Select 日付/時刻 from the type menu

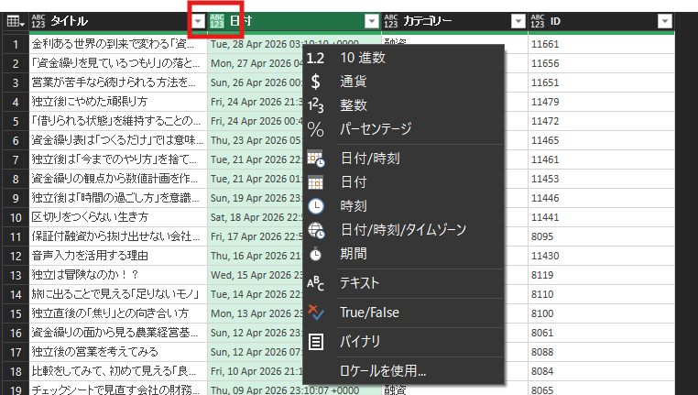[369, 159]
